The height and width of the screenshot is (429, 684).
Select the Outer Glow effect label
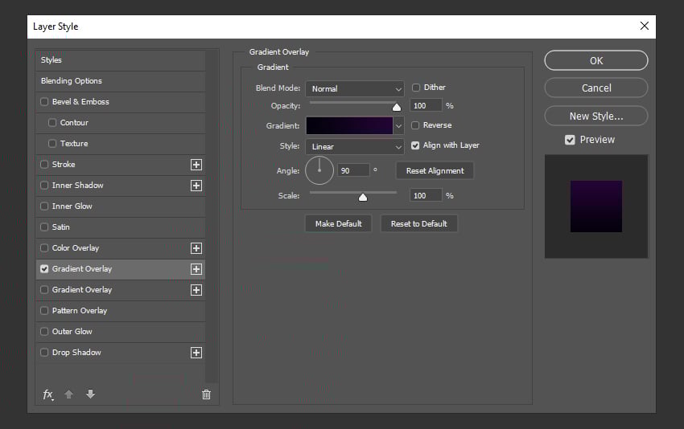(x=72, y=332)
